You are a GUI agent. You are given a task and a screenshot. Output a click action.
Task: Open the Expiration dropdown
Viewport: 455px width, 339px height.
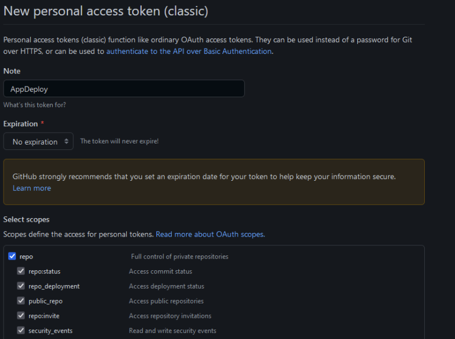click(38, 142)
